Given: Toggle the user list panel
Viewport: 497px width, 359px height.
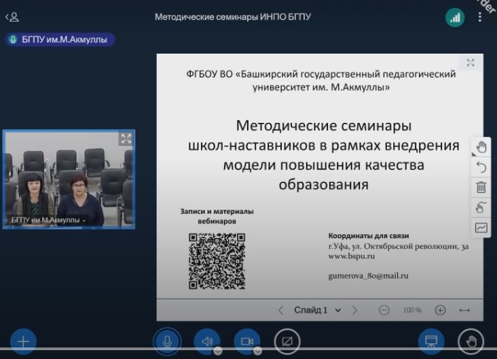Looking at the screenshot, I should tap(12, 17).
